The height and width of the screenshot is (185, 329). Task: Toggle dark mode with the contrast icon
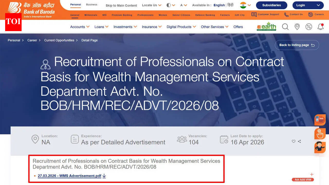pyautogui.click(x=169, y=5)
